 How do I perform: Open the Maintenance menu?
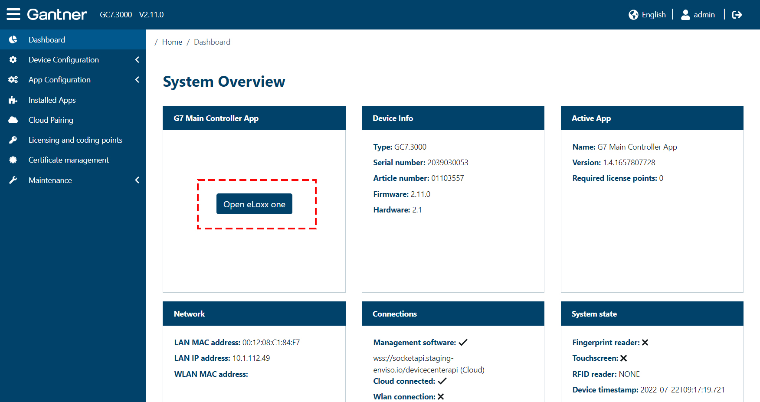pos(73,180)
